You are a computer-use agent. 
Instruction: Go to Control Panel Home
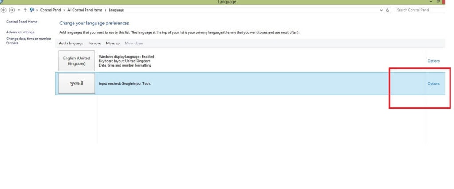point(22,22)
